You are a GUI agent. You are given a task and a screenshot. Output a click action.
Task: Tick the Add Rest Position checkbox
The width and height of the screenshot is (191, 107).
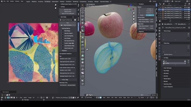coord(163,54)
